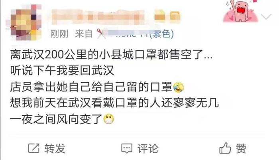The image size is (279, 160).
Task: Click the masked face emoji
Action: (x=109, y=119)
